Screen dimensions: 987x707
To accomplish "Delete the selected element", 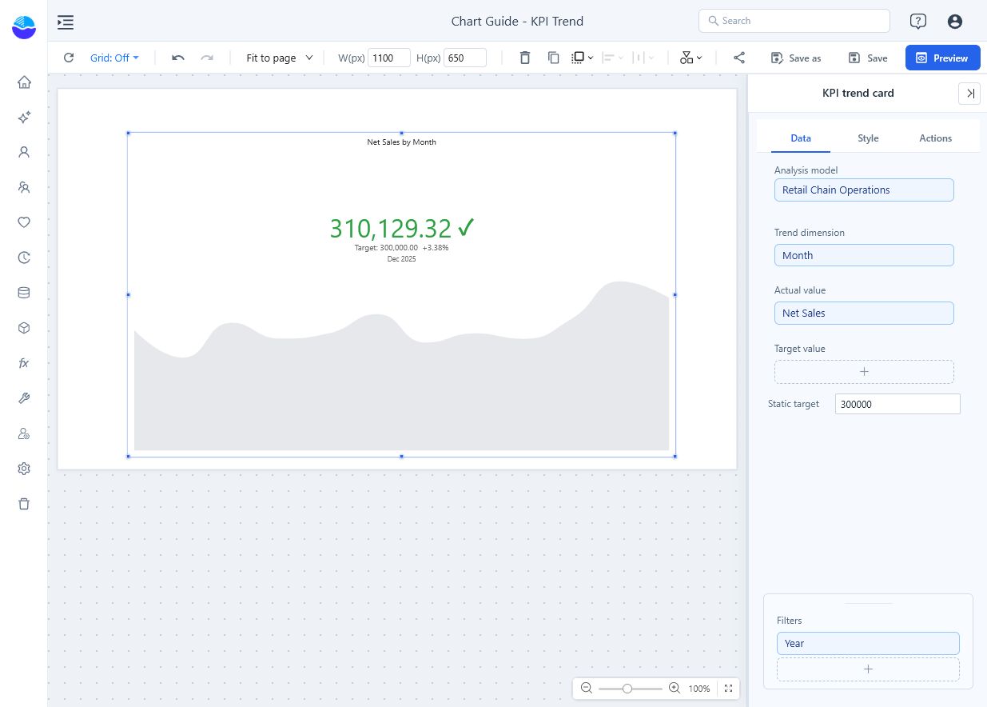I will (x=524, y=58).
